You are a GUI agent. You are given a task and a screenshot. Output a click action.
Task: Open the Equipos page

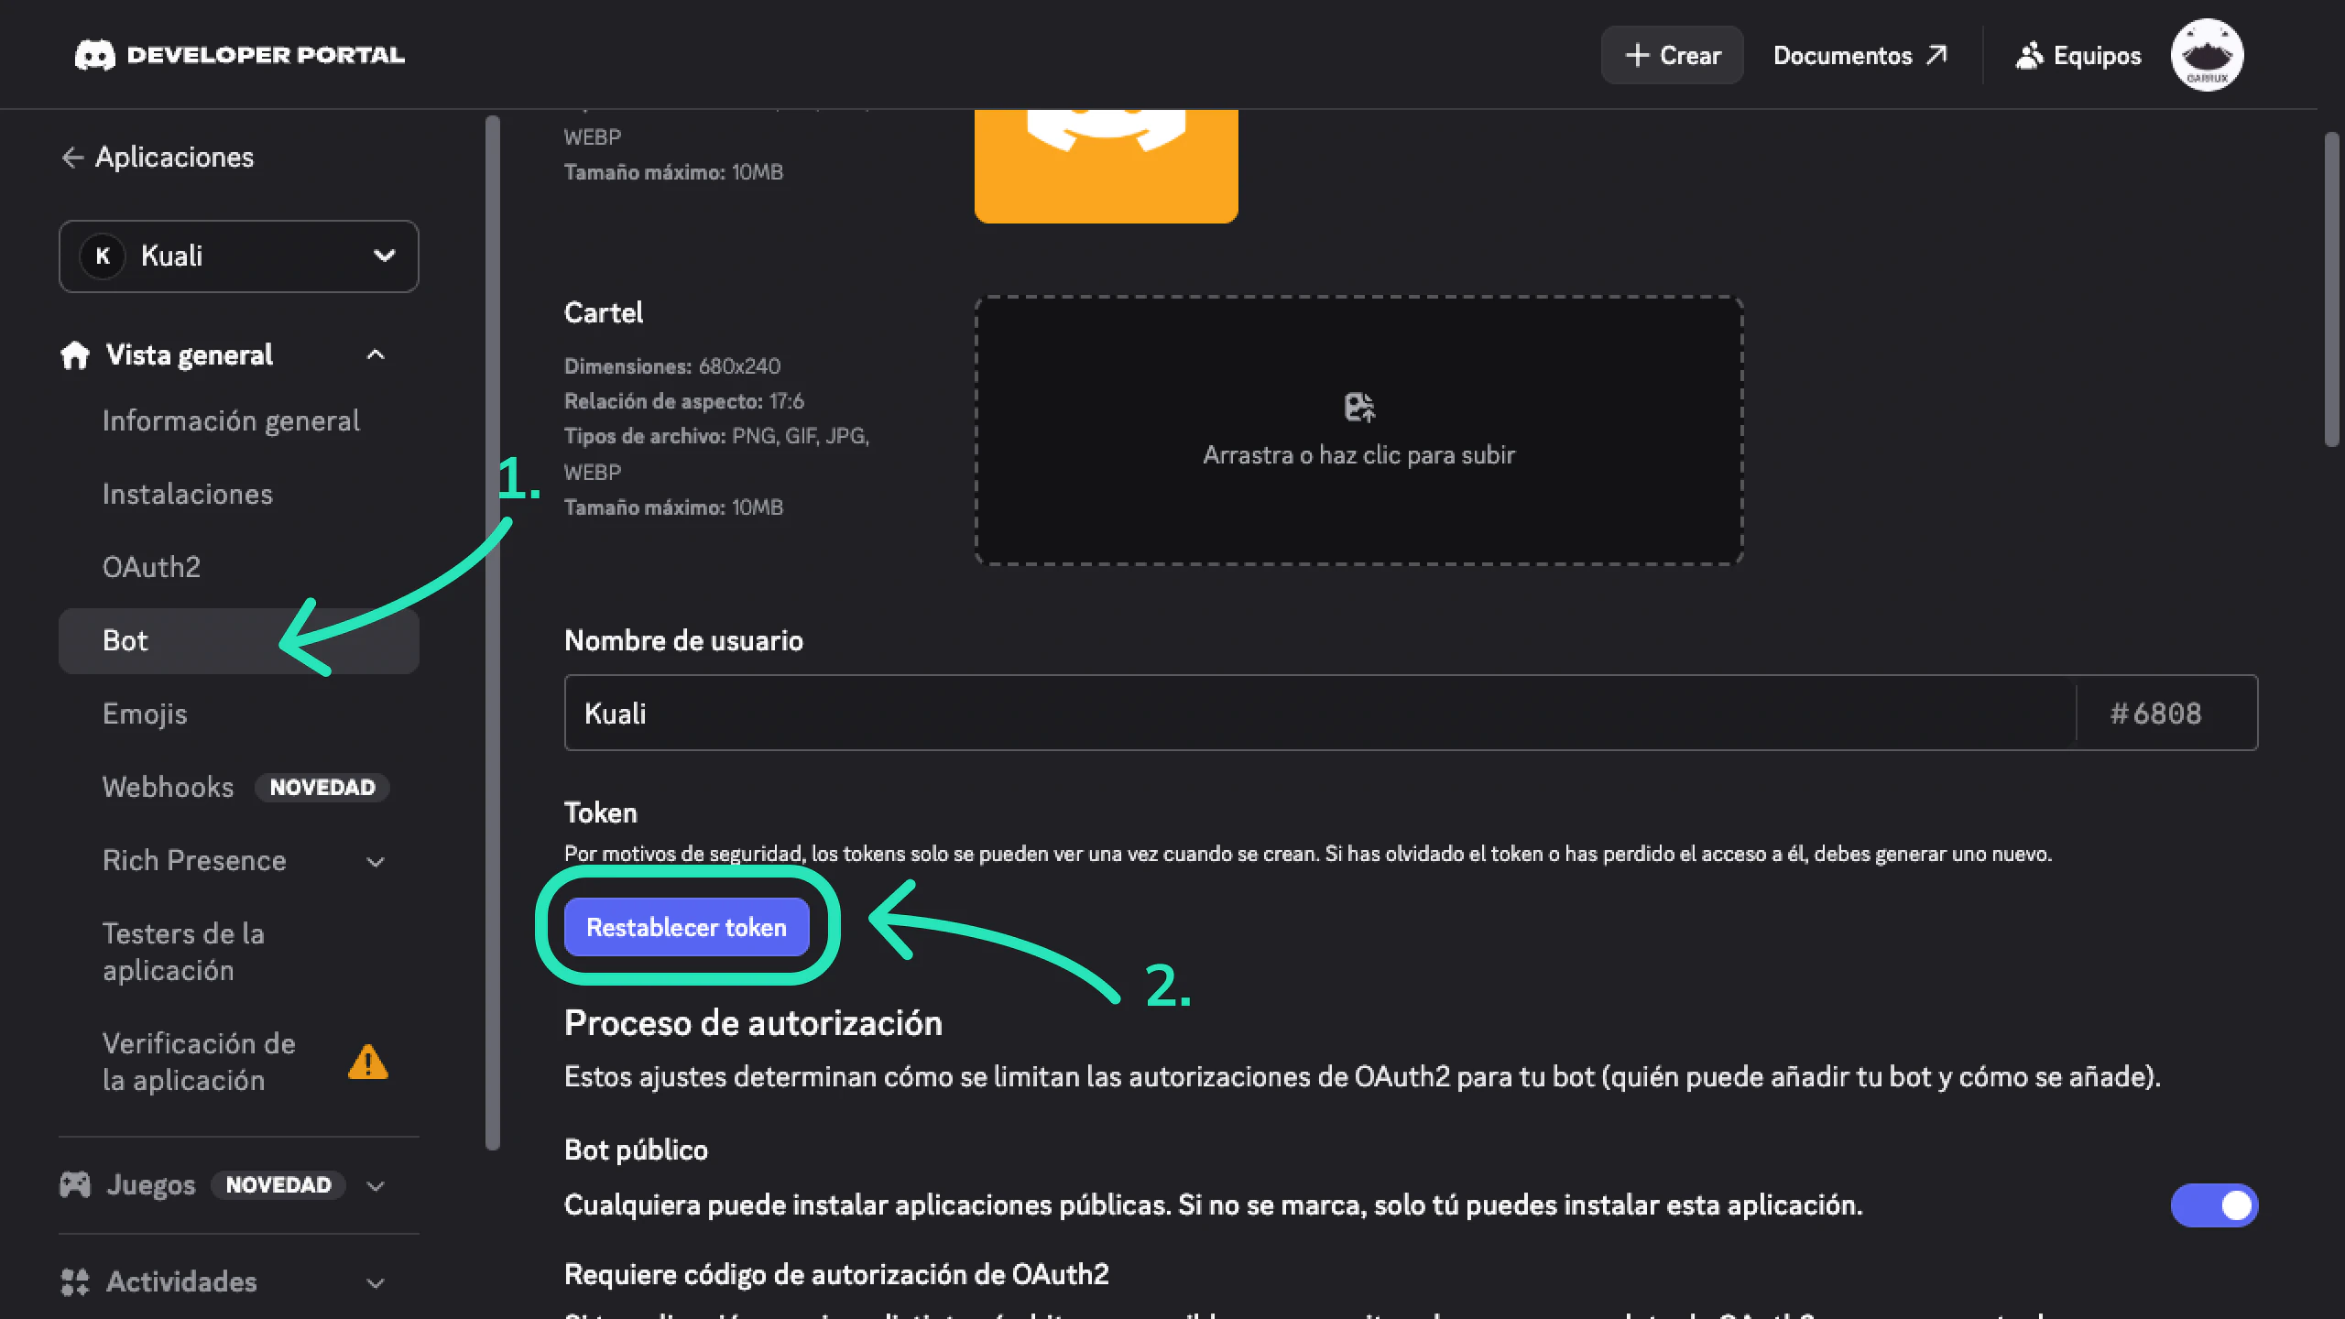[2078, 55]
